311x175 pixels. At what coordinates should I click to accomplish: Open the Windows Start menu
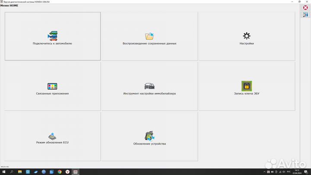3,172
